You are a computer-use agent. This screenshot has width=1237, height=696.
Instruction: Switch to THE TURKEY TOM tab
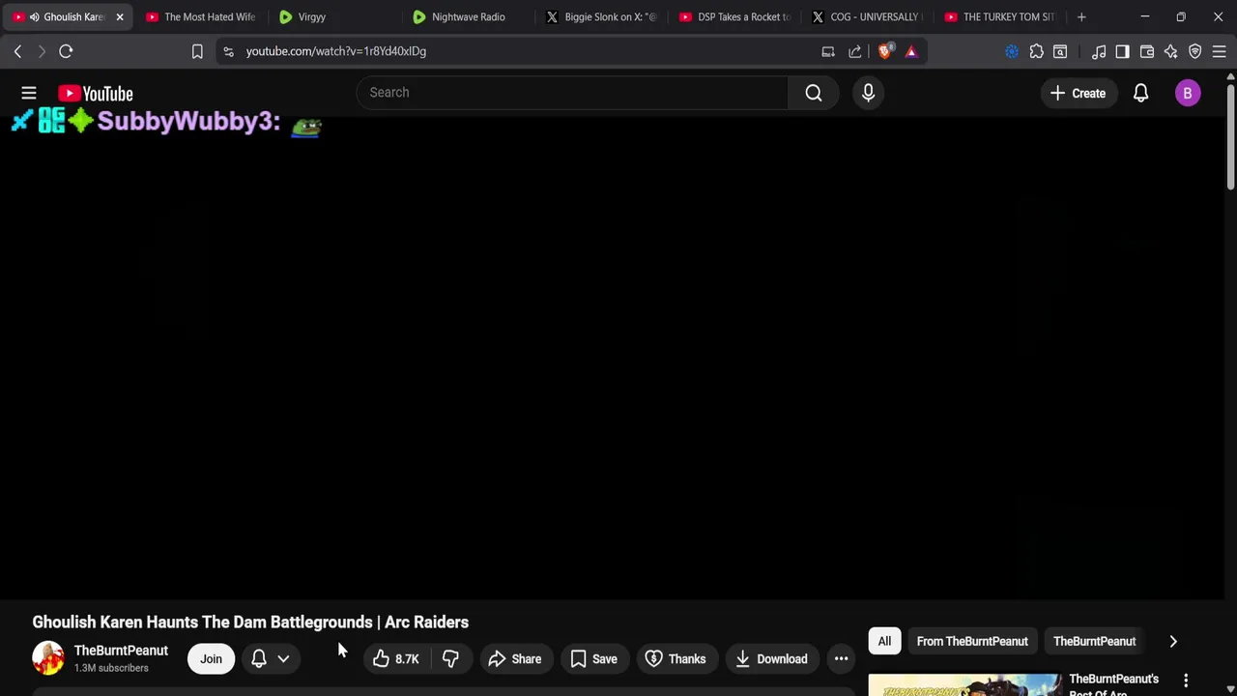click(x=1001, y=16)
